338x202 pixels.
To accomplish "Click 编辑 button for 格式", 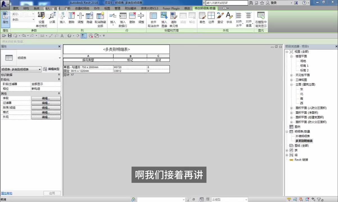I will (x=46, y=112).
